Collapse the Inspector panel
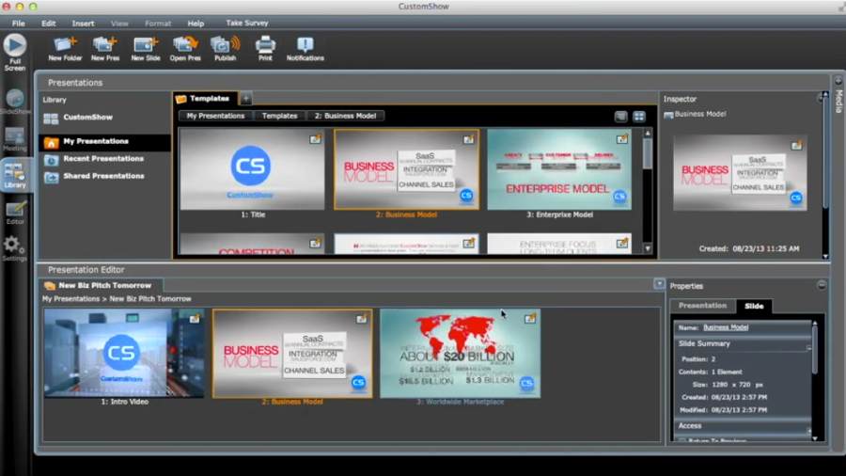846x476 pixels. point(820,98)
